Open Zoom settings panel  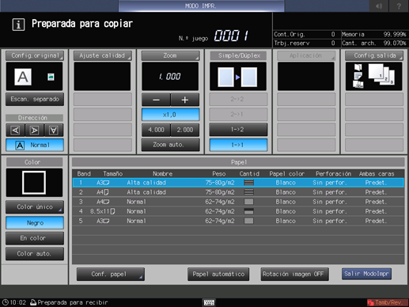tap(170, 55)
